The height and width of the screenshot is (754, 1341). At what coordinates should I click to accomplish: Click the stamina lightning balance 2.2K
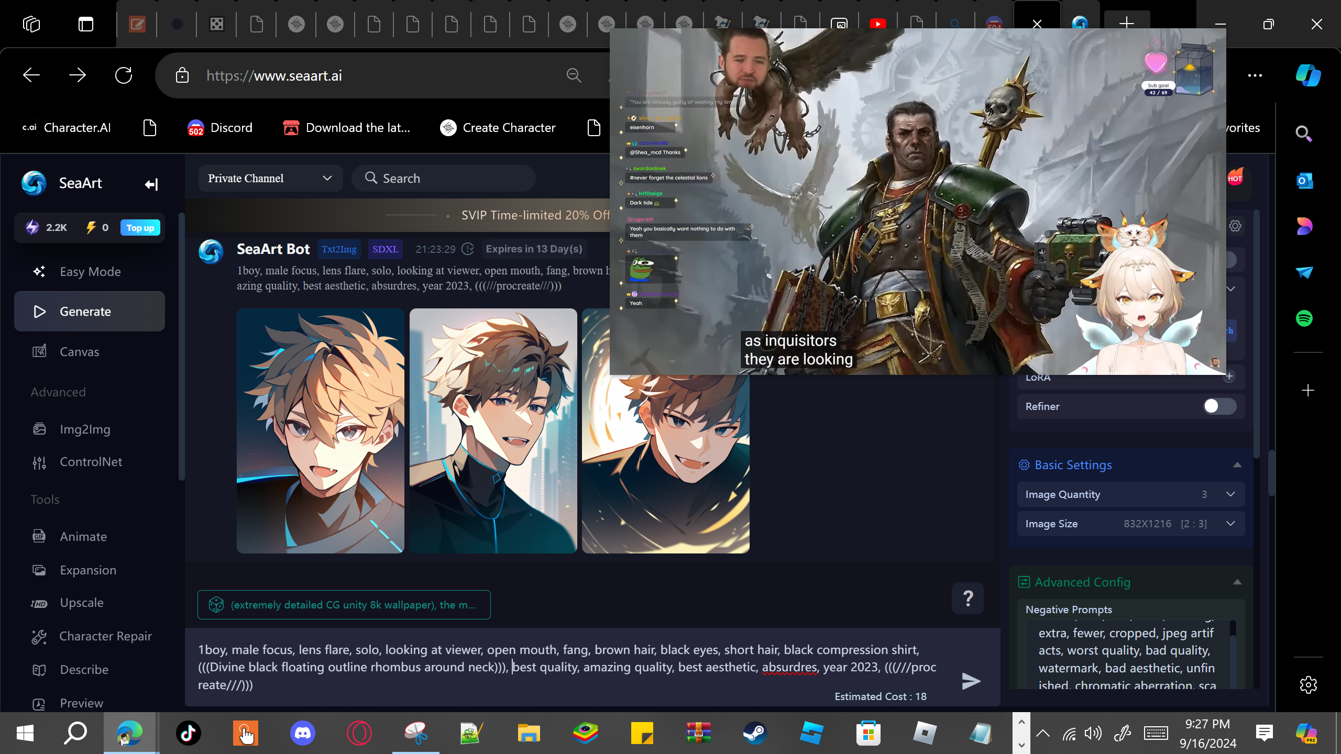[x=46, y=228]
